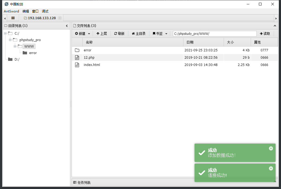Click the left tab scroll arrow
The width and height of the screenshot is (281, 189).
click(x=5, y=18)
